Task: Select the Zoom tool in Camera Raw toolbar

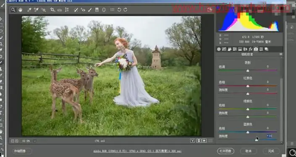Action: pos(13,10)
